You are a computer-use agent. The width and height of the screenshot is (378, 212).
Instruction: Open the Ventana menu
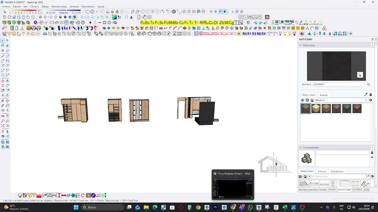pyautogui.click(x=74, y=6)
